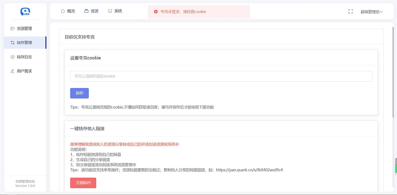Click the 一键转存他人链接 card title
The width and height of the screenshot is (397, 195).
[87, 128]
